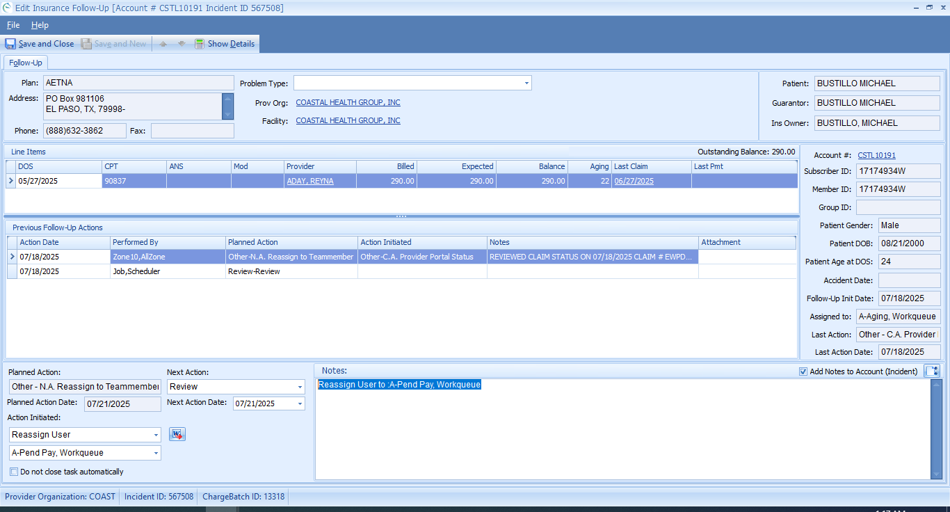Viewport: 950px width, 512px height.
Task: Select the Follow-Up tab
Action: point(26,63)
